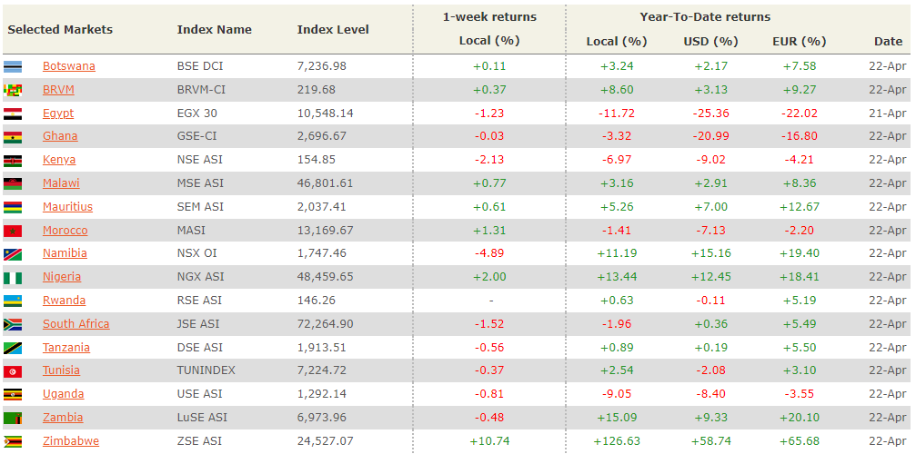Click the Date column header
The width and height of the screenshot is (916, 454).
click(x=888, y=42)
